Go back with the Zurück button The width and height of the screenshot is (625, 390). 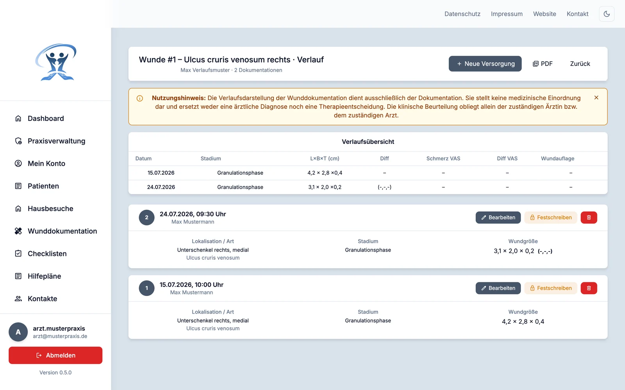pos(580,64)
